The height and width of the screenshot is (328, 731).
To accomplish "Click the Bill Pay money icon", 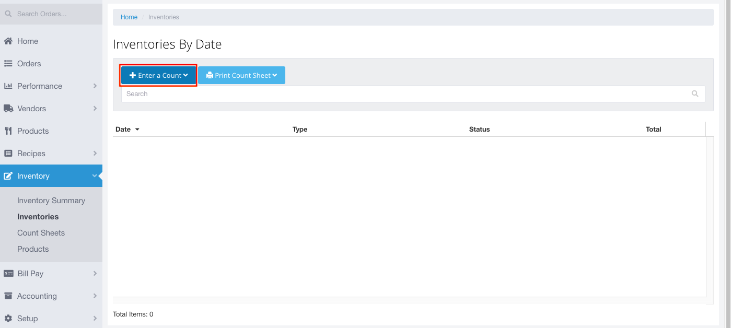I will (8, 274).
